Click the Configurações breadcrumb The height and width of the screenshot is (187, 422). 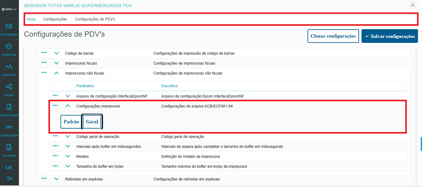click(55, 19)
